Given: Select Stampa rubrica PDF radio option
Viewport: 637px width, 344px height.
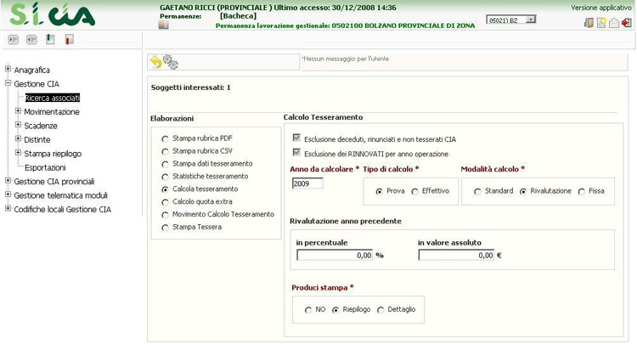Looking at the screenshot, I should tap(165, 139).
